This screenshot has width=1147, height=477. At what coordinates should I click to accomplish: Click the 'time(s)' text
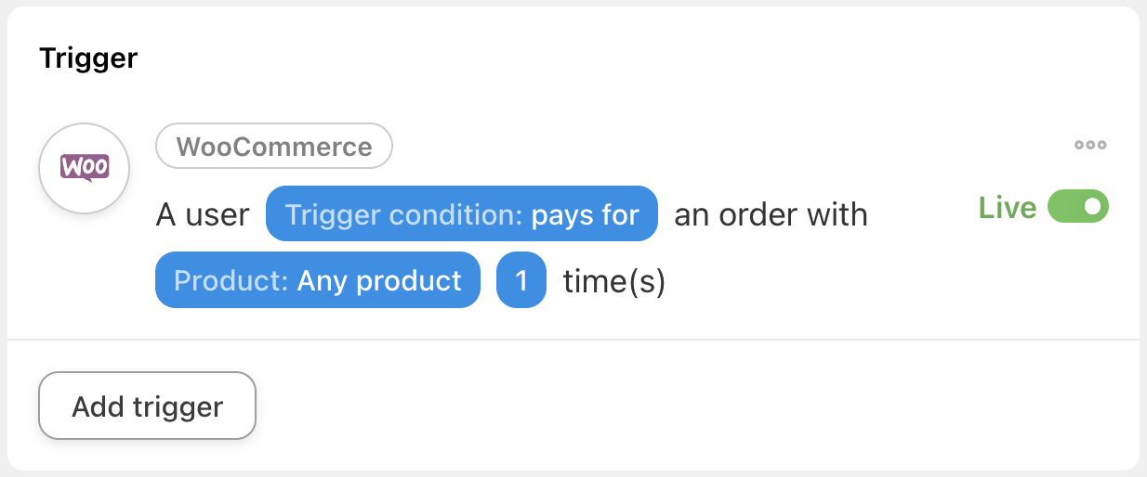pyautogui.click(x=614, y=280)
